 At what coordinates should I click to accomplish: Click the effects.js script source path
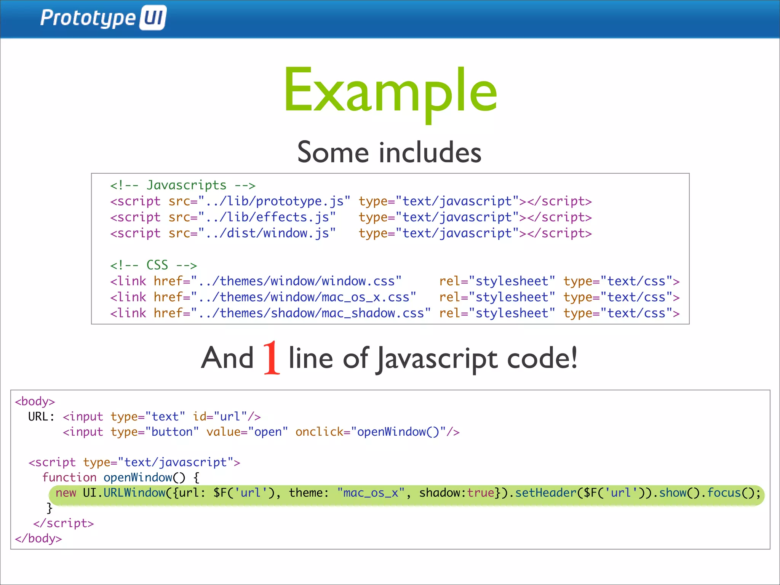267,217
